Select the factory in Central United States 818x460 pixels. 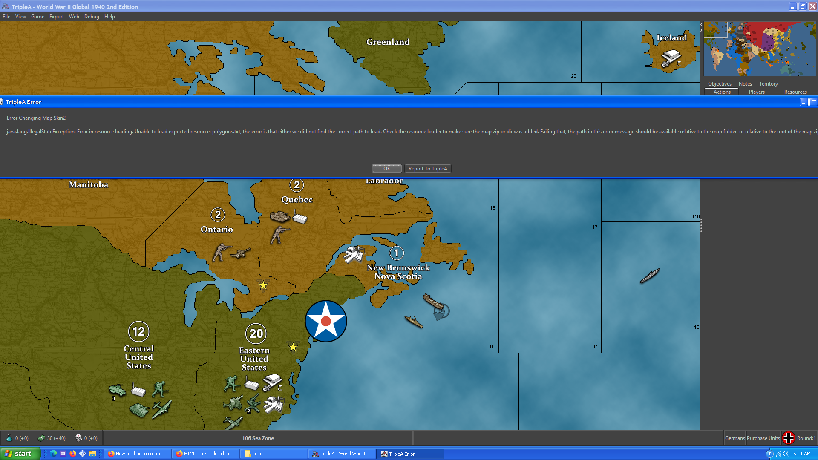pos(138,389)
